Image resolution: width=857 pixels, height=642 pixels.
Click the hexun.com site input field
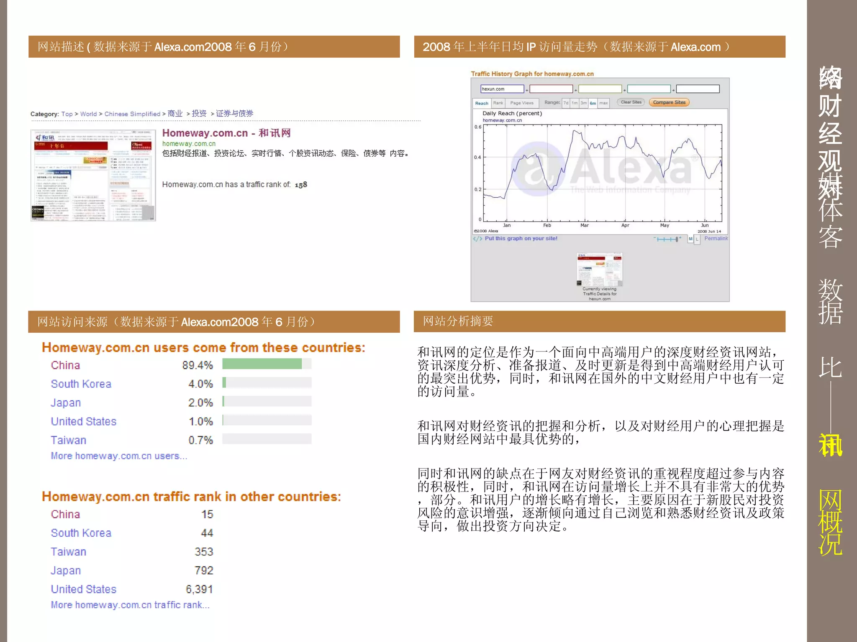coord(502,89)
